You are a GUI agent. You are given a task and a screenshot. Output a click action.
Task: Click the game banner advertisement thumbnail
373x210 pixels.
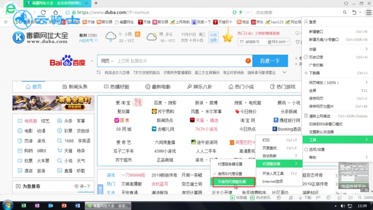coord(53,103)
